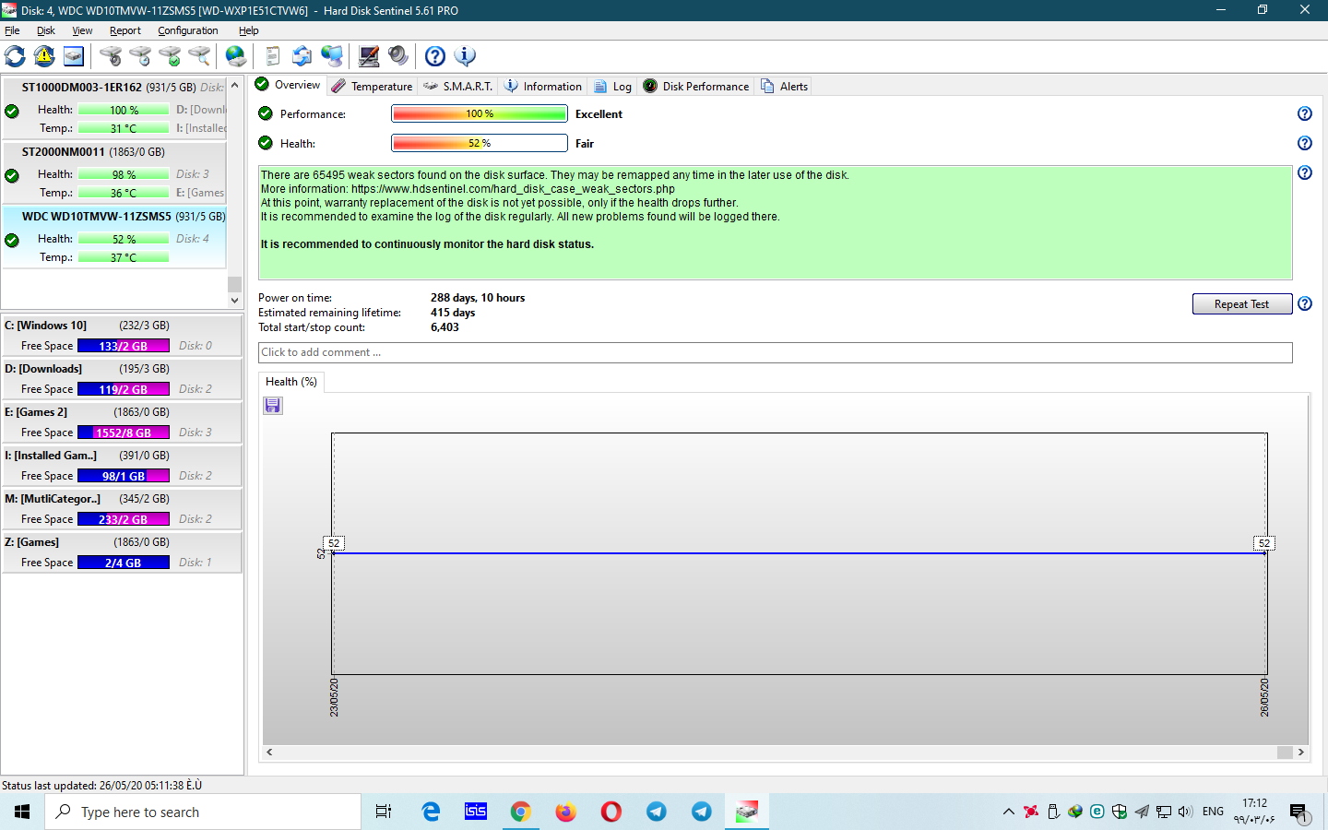Click the globe over disk toolbar icon
Viewport: 1328px width, 830px height.
tap(236, 56)
